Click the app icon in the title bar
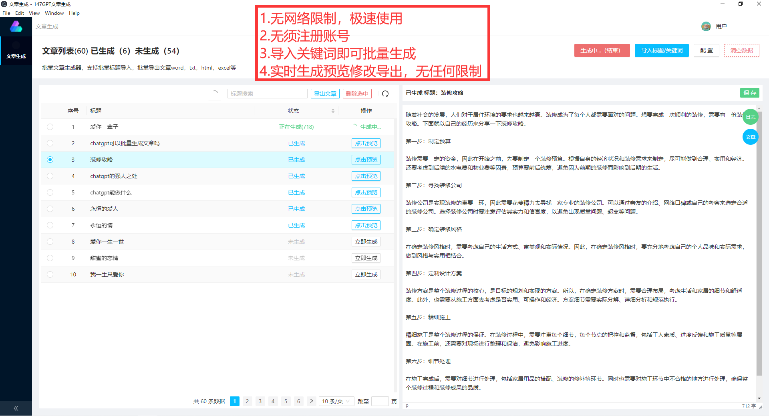The height and width of the screenshot is (416, 769). [x=4, y=4]
